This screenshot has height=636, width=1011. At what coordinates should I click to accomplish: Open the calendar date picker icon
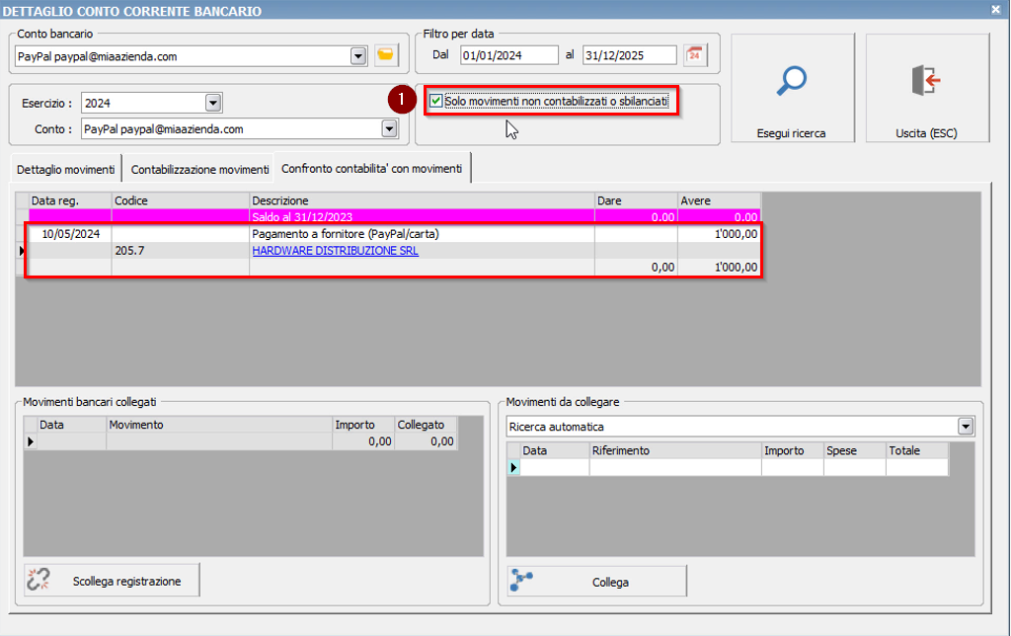696,55
